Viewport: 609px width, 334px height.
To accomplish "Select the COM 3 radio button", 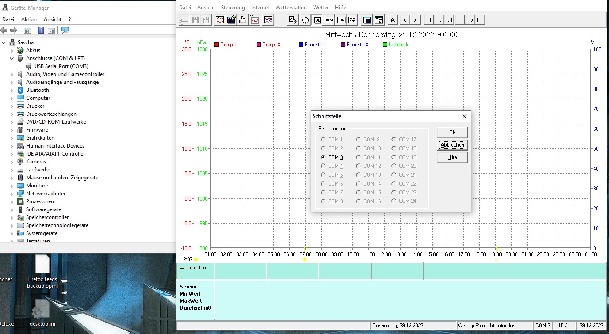I will click(323, 157).
